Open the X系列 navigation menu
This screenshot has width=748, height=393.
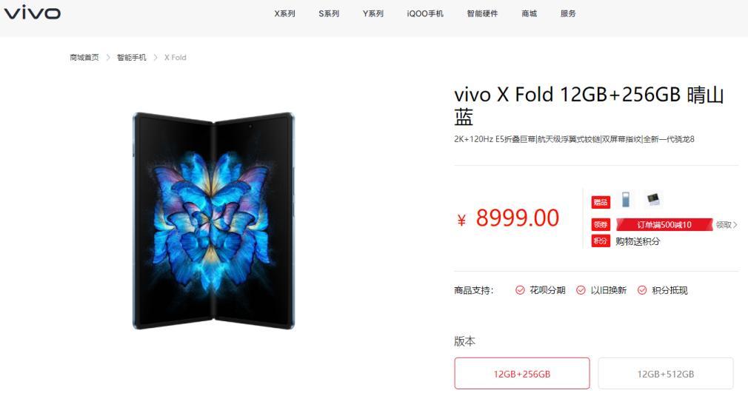(x=285, y=14)
